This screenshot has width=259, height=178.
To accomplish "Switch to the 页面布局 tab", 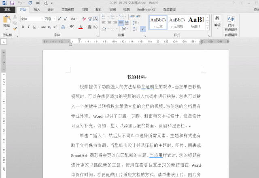I will point(68,10).
